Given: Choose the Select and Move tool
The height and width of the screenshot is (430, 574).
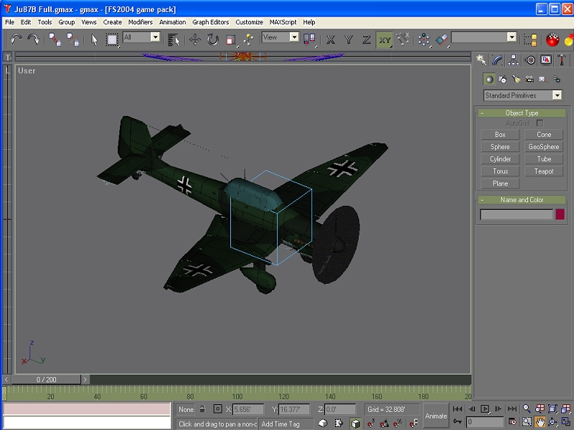Looking at the screenshot, I should [195, 39].
